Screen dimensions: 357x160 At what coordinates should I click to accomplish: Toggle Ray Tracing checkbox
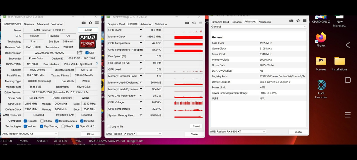(x=42, y=126)
